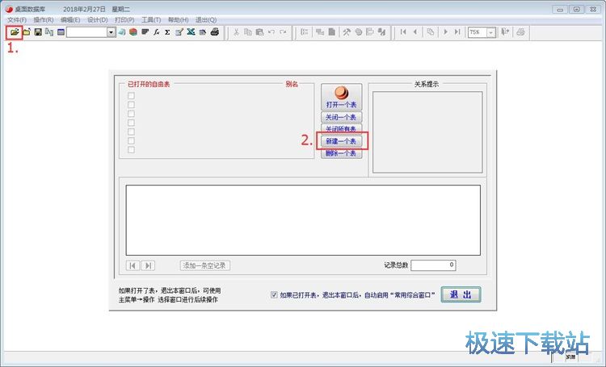Click the printer icon in toolbar

tap(215, 32)
